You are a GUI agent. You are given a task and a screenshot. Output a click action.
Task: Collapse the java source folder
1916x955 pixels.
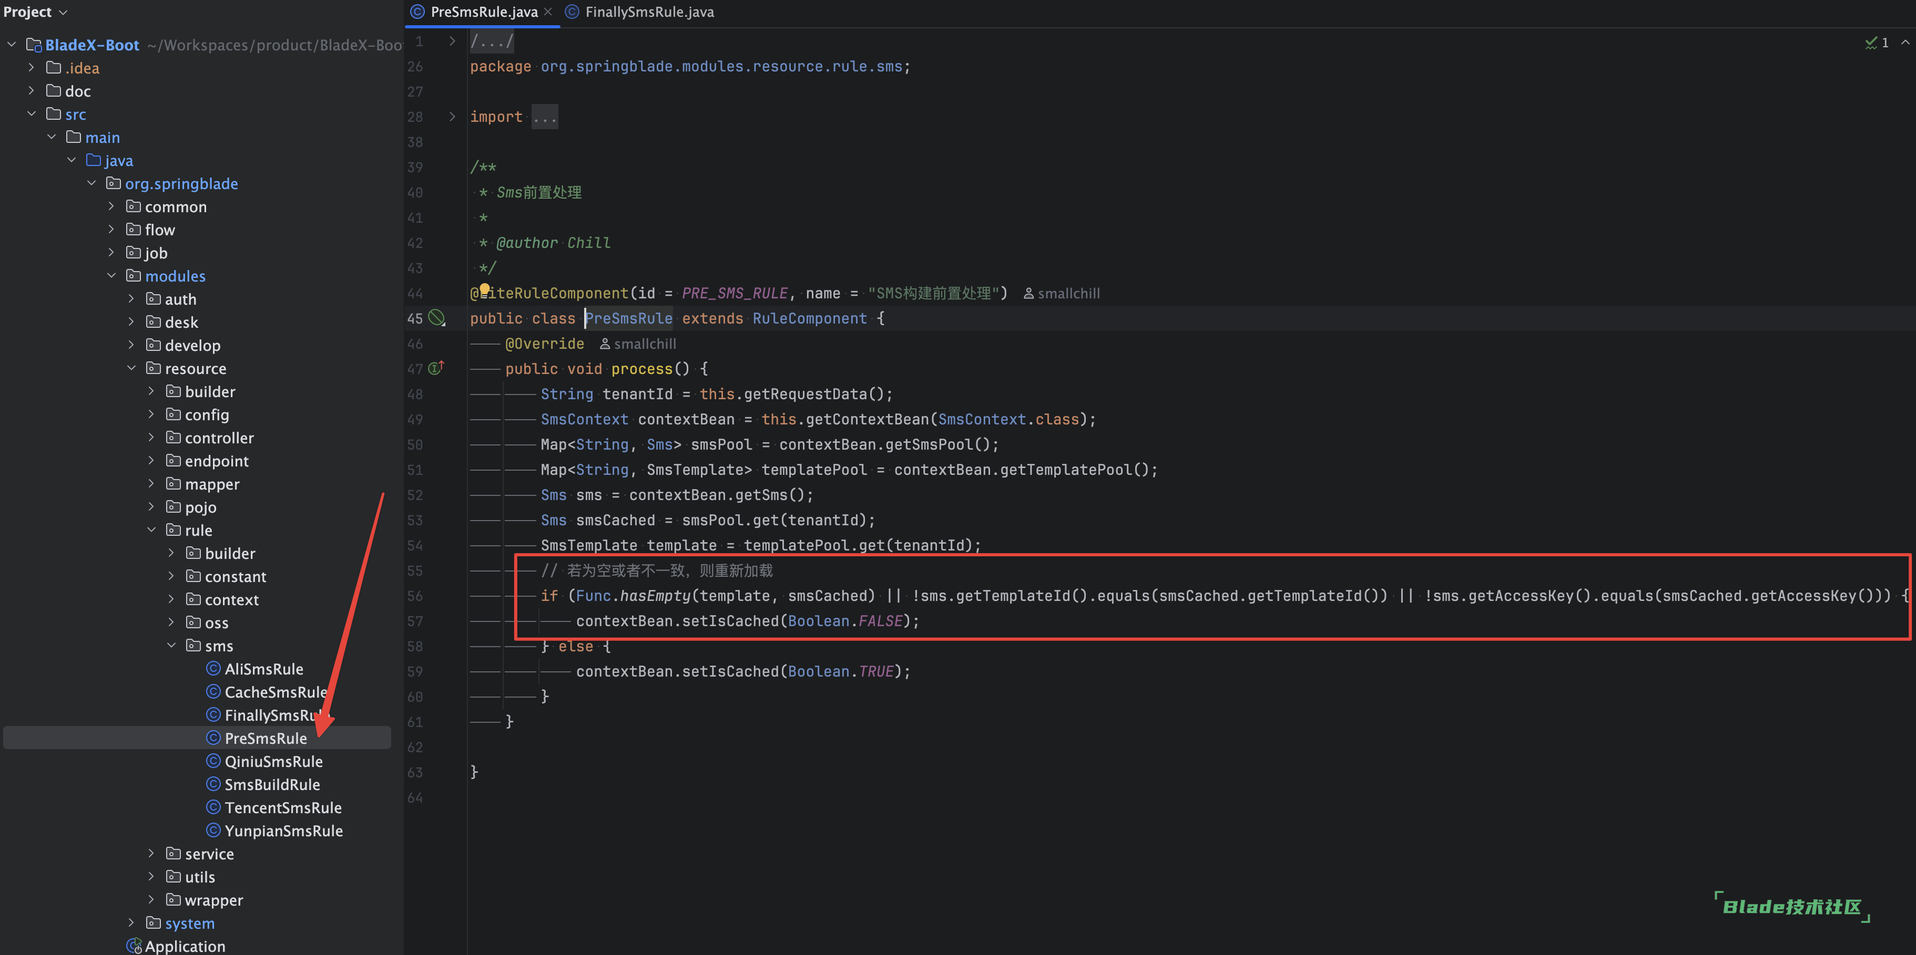[x=72, y=160]
